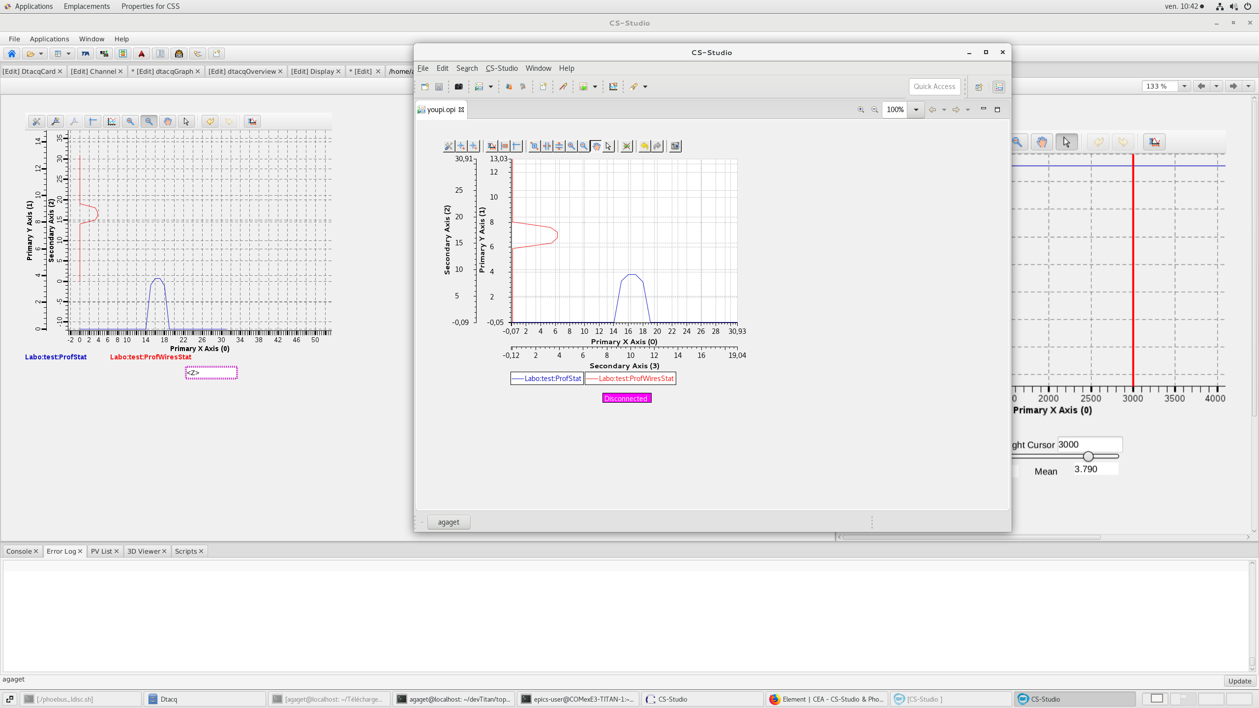Click the snapshot camera icon in the youpi.opi plot toolbar
The height and width of the screenshot is (708, 1259).
pos(675,146)
